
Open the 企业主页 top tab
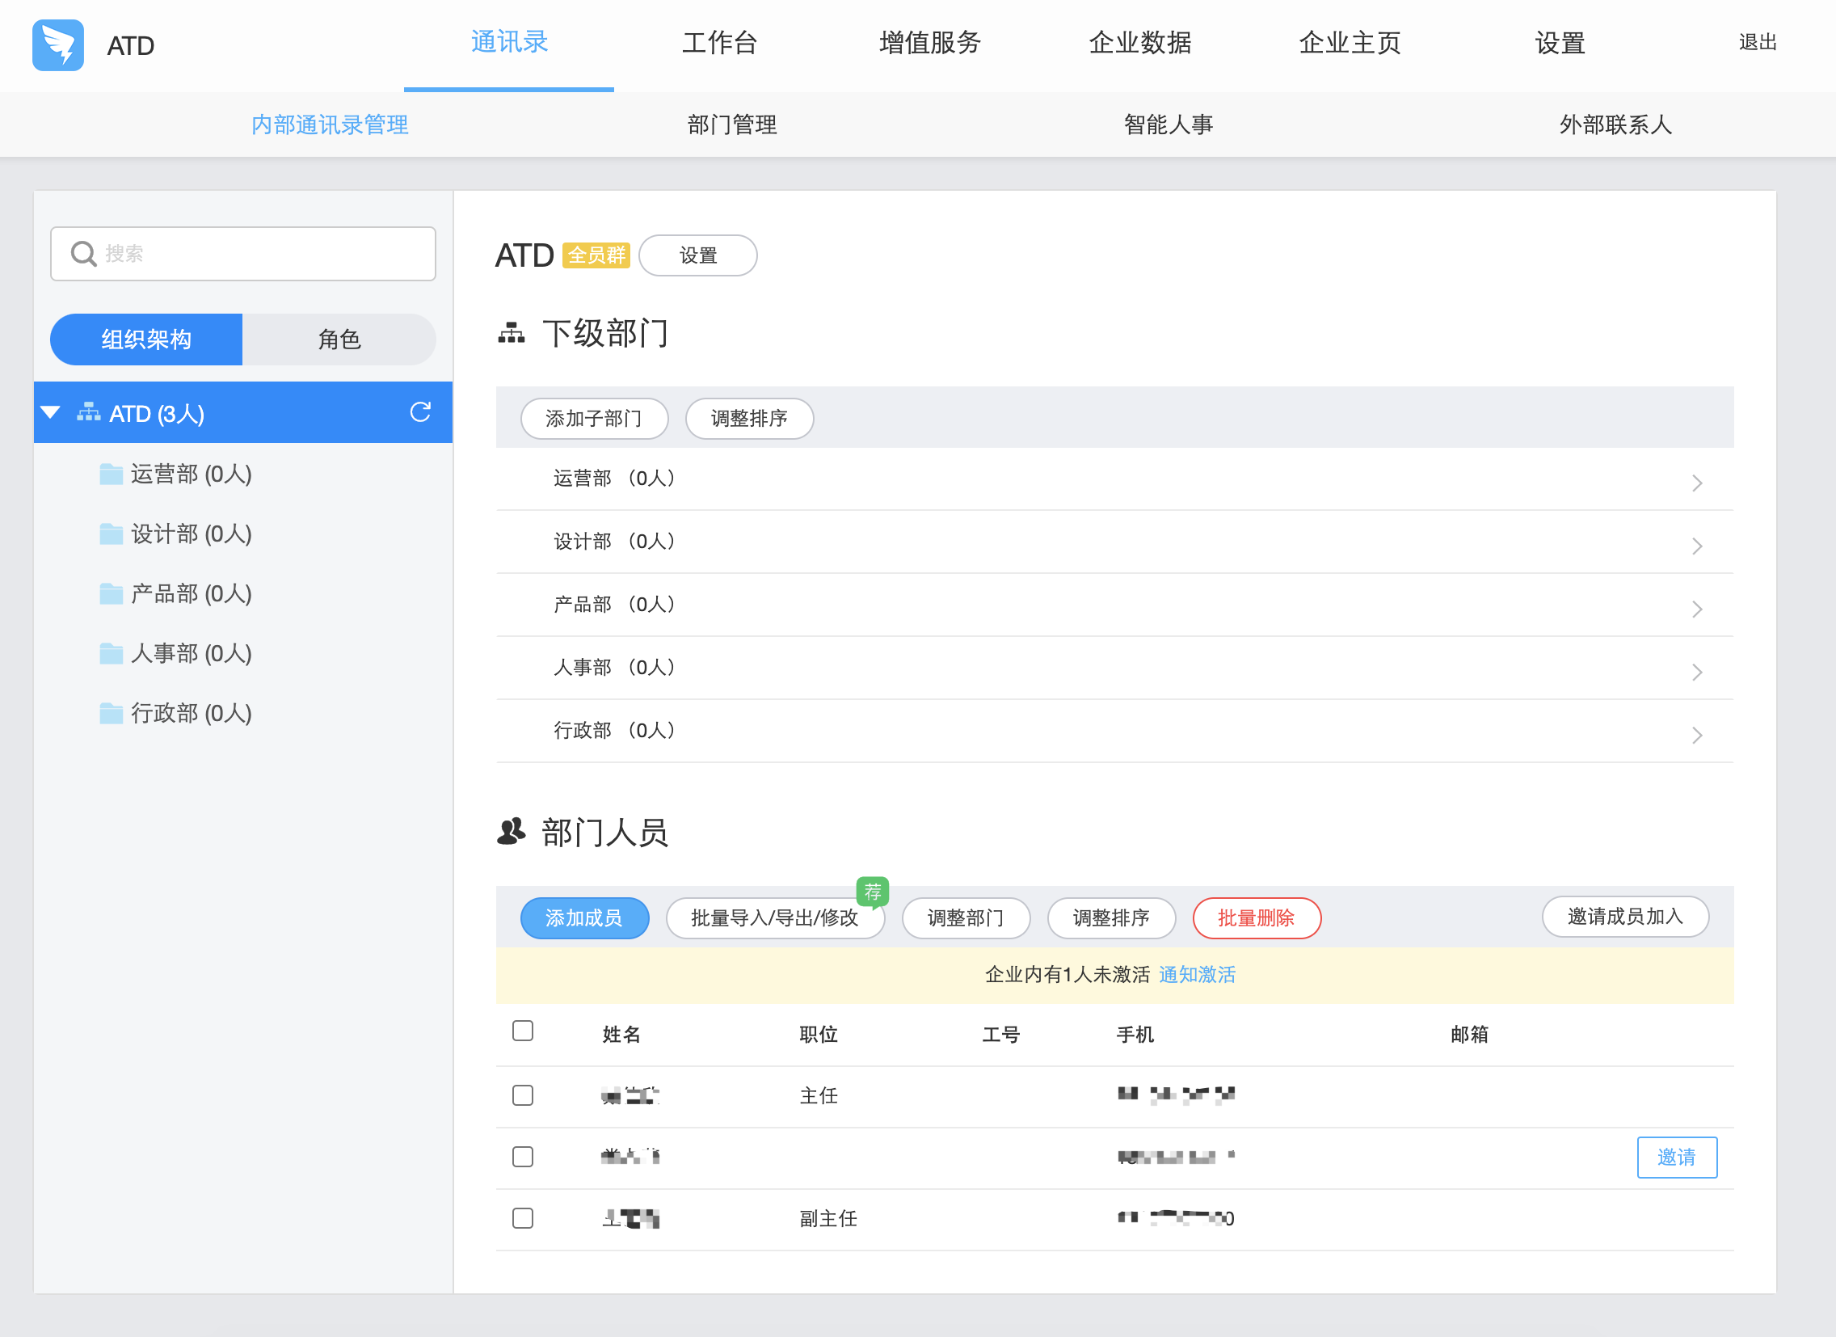click(x=1350, y=42)
